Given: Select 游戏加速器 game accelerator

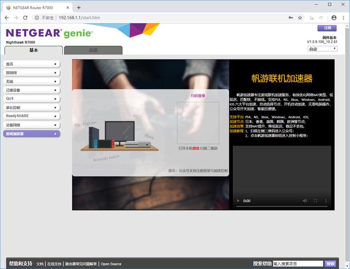Looking at the screenshot, I should pyautogui.click(x=32, y=134).
